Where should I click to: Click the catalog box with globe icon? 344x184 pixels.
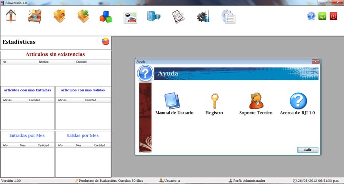(34, 16)
